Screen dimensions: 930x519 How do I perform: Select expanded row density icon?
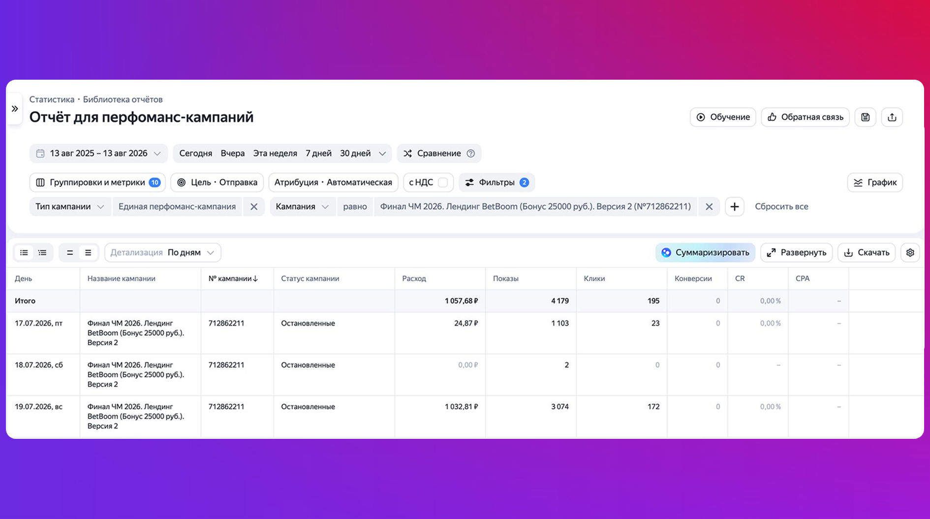(88, 252)
